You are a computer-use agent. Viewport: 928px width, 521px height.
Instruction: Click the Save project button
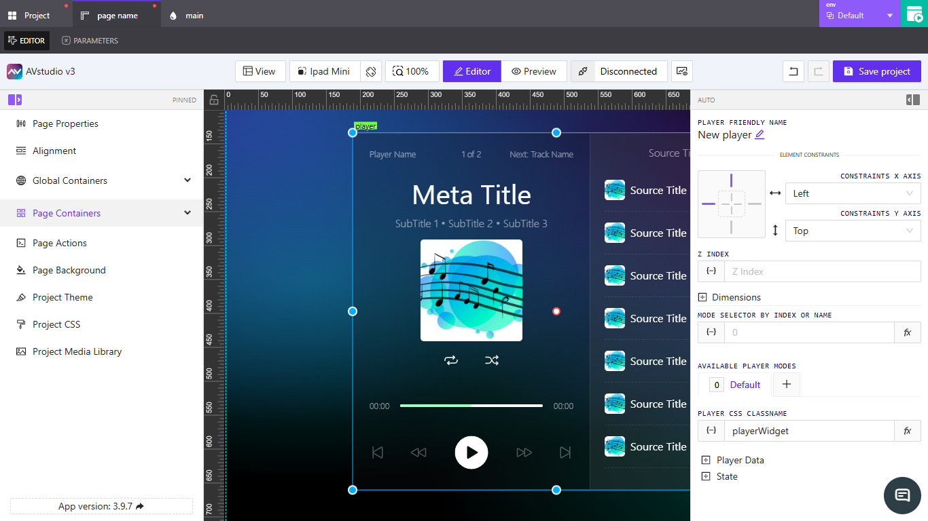(876, 71)
